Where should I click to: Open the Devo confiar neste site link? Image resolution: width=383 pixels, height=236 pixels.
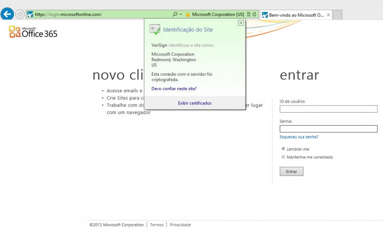tap(174, 89)
